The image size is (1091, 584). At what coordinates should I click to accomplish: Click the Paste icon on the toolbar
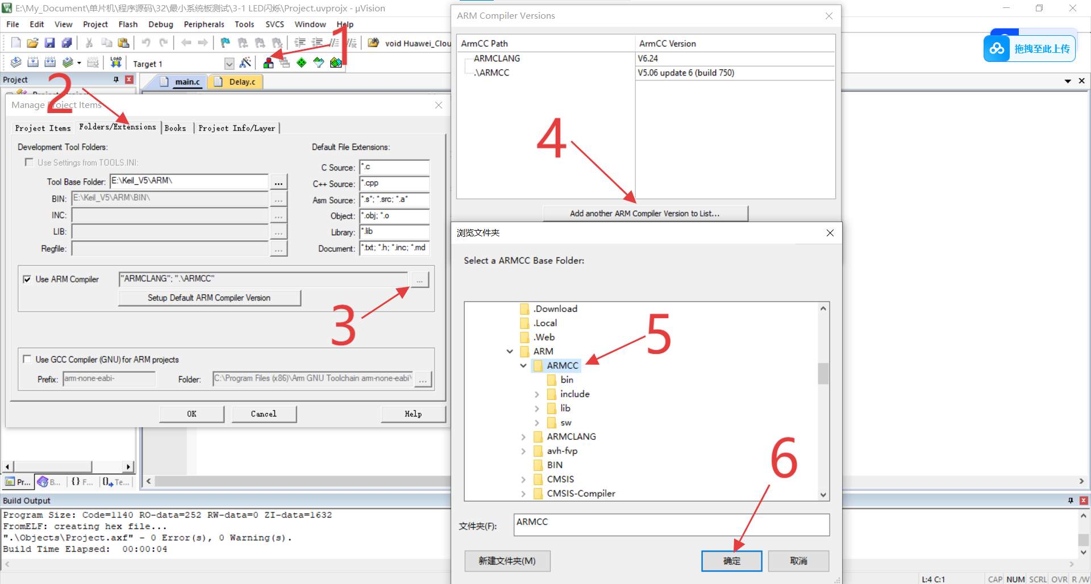coord(123,43)
